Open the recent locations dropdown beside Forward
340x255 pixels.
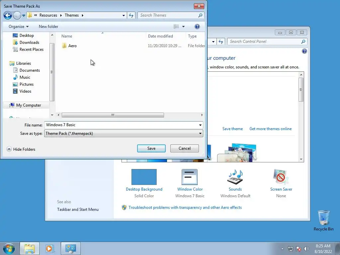click(24, 15)
